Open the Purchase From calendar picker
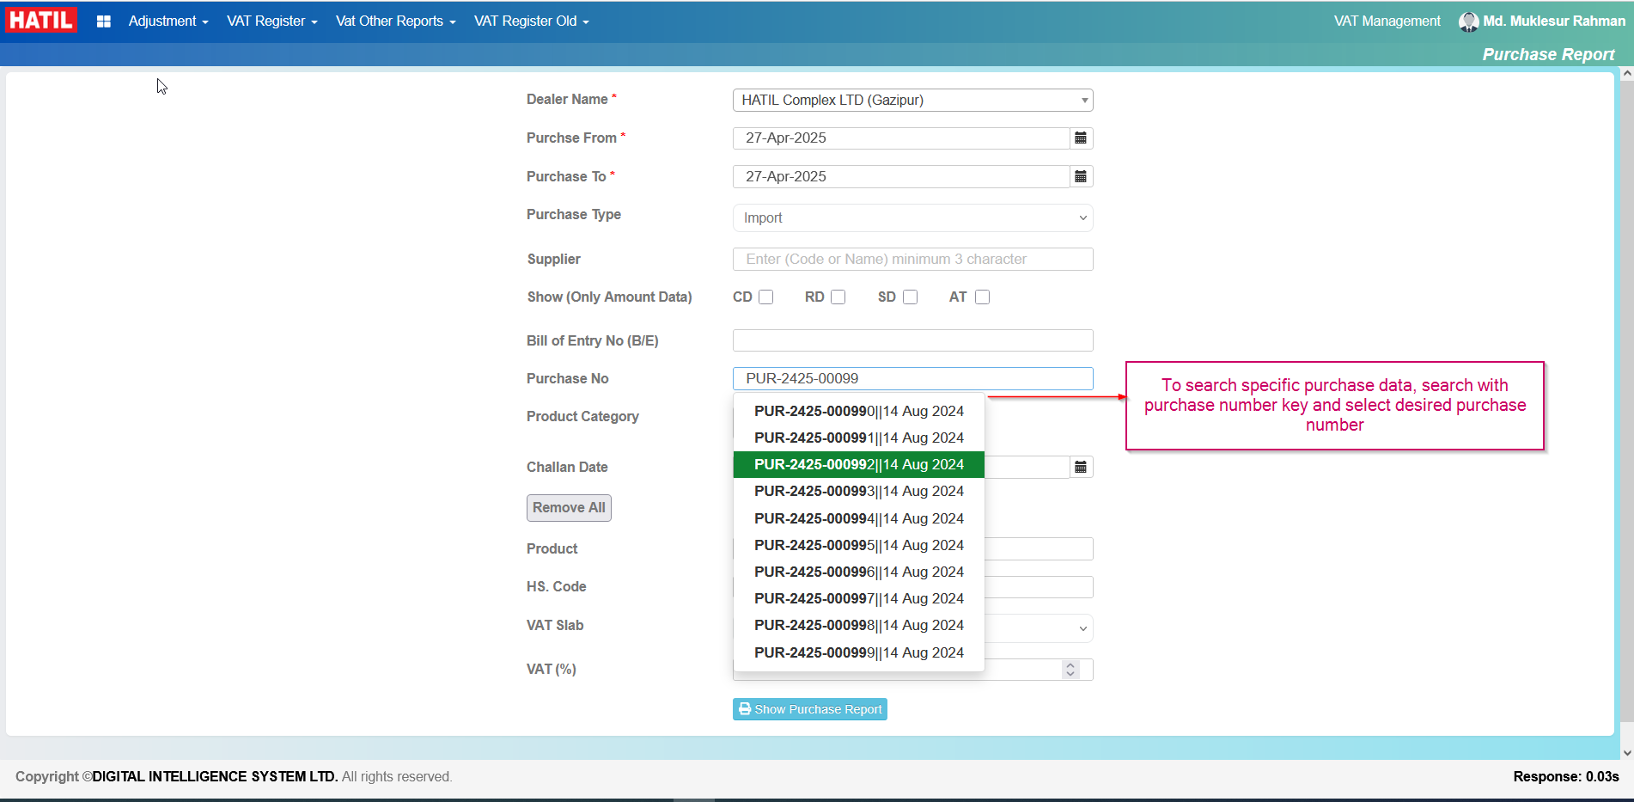This screenshot has height=802, width=1634. tap(1081, 138)
